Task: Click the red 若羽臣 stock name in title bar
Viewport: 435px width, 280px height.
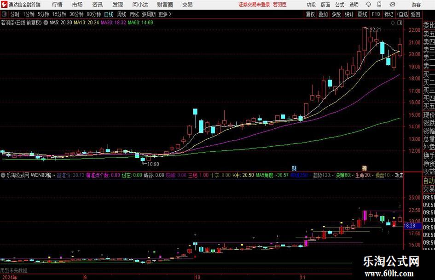Action: point(280,5)
